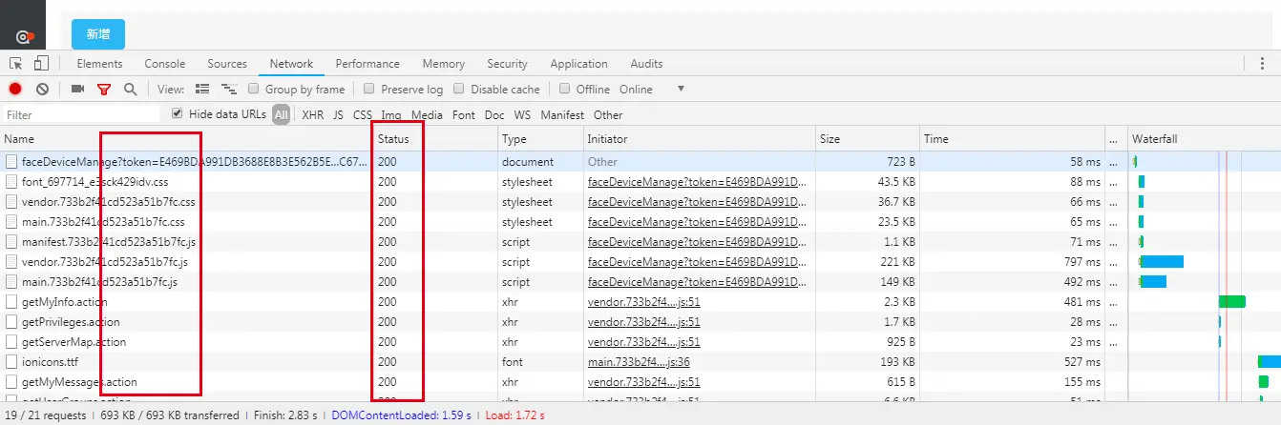The image size is (1281, 425).
Task: Filter requests by Manifest
Action: point(562,115)
